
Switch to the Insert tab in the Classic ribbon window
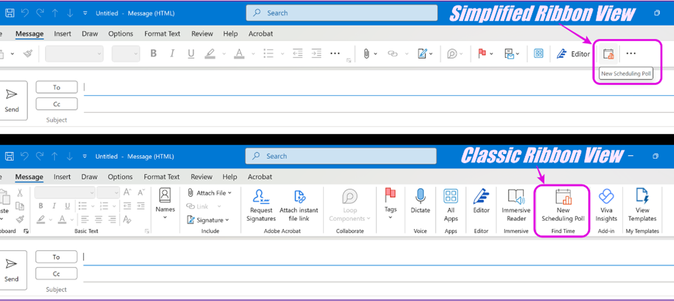point(62,177)
